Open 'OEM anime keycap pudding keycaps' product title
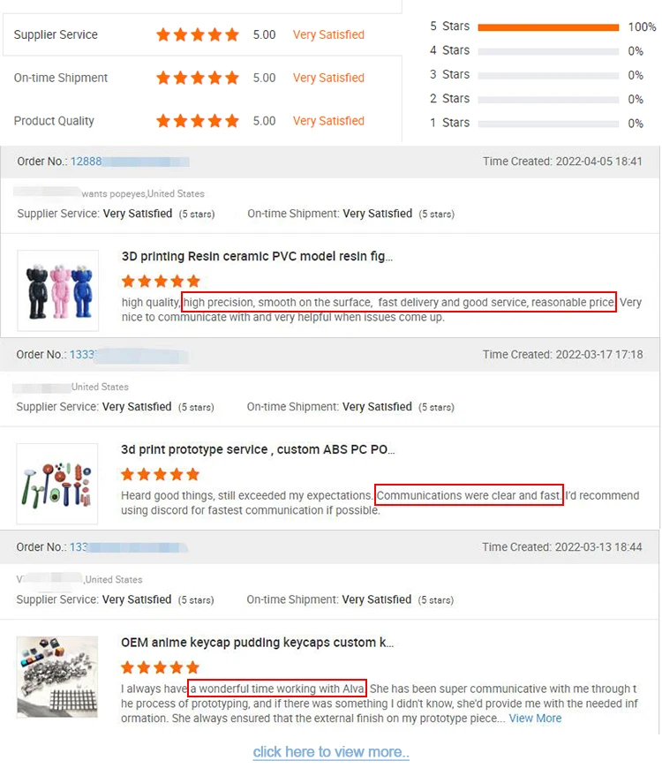This screenshot has width=662, height=768. click(257, 643)
